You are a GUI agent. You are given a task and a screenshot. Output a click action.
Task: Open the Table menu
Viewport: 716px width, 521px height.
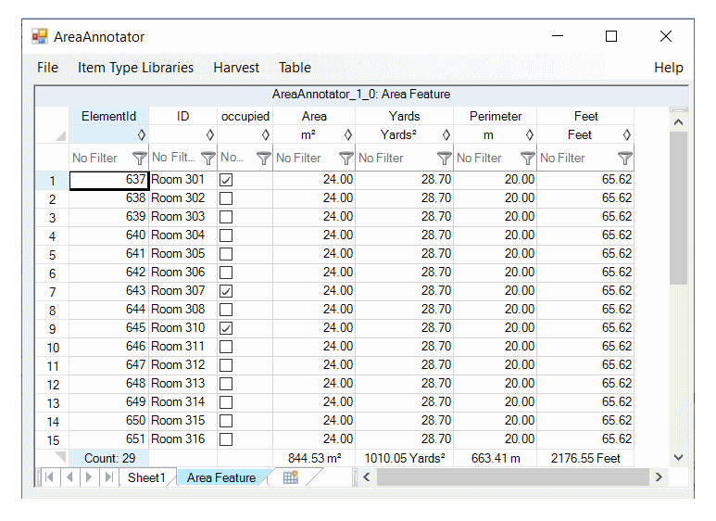(295, 68)
